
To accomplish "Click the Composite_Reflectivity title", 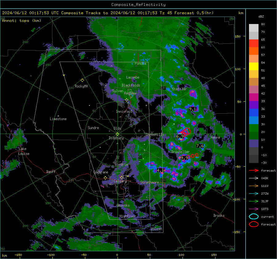I will (x=138, y=5).
